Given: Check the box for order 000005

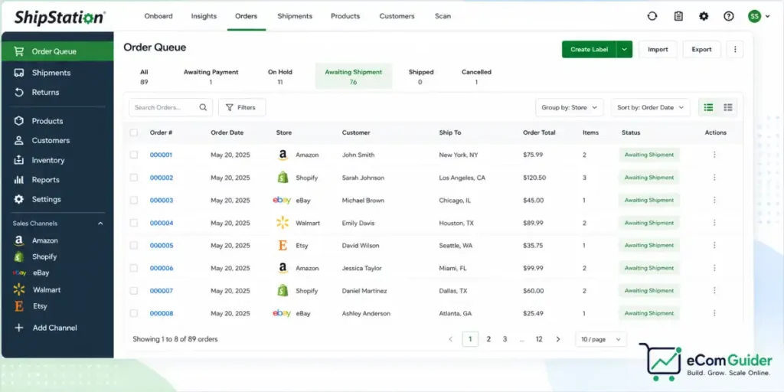Looking at the screenshot, I should (133, 246).
